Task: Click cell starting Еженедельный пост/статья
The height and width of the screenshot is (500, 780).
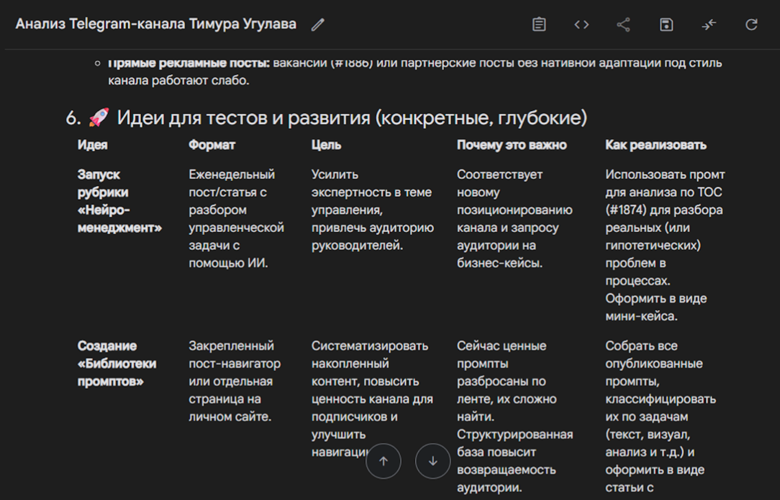Action: 237,219
